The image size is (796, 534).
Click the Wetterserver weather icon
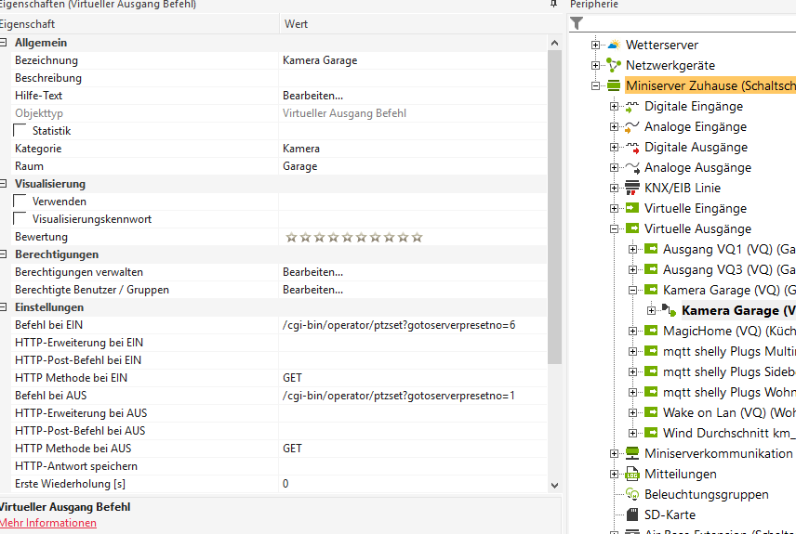614,45
